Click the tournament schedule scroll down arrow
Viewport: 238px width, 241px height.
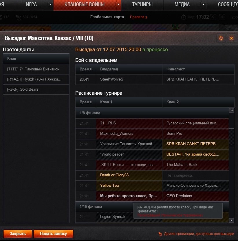pos(232,220)
